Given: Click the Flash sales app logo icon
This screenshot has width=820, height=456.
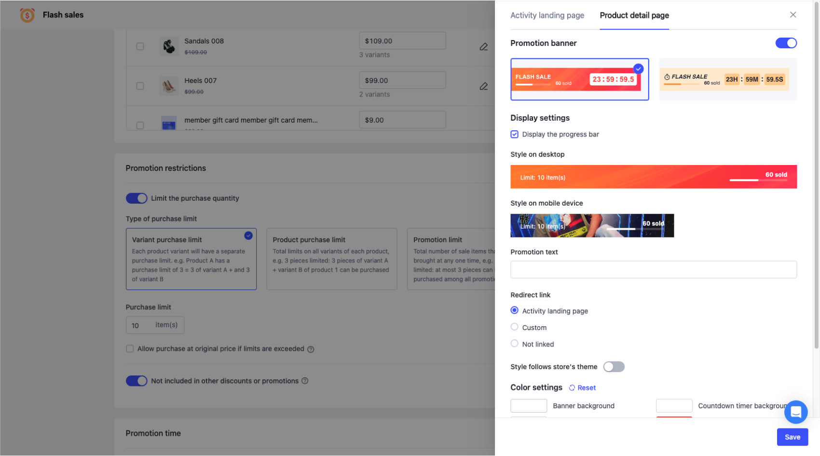Looking at the screenshot, I should click(27, 15).
